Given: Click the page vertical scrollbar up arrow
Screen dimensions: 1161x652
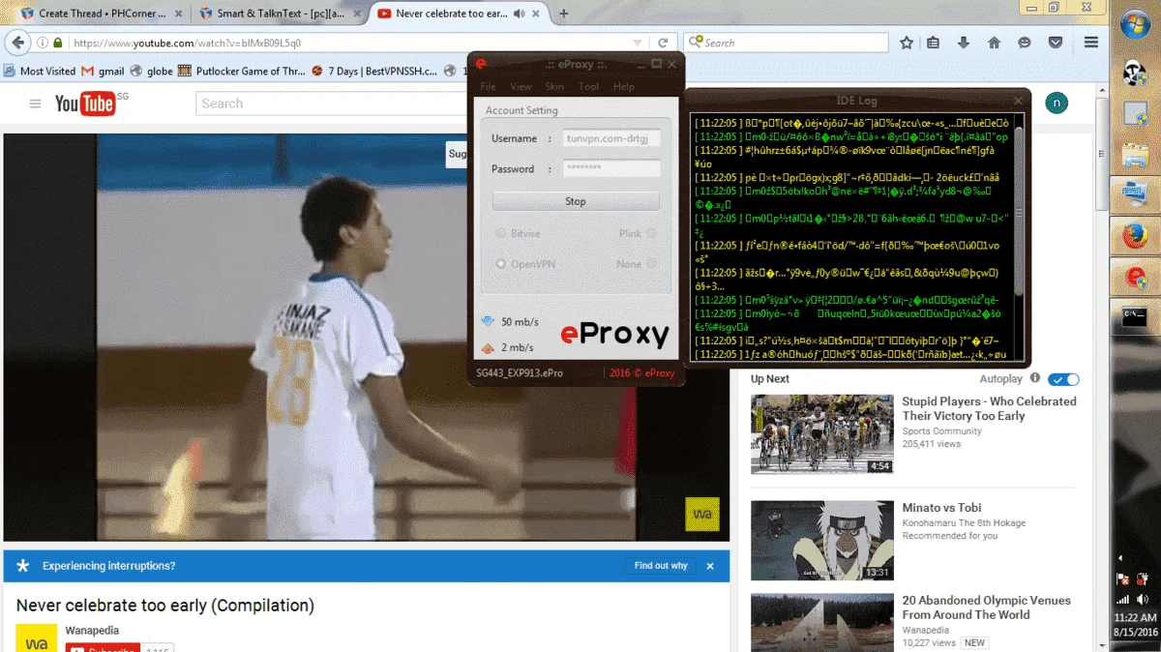Looking at the screenshot, I should click(x=1102, y=90).
